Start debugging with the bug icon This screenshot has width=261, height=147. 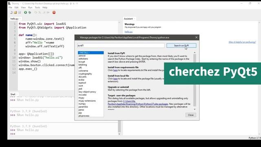pyautogui.click(x=30, y=13)
